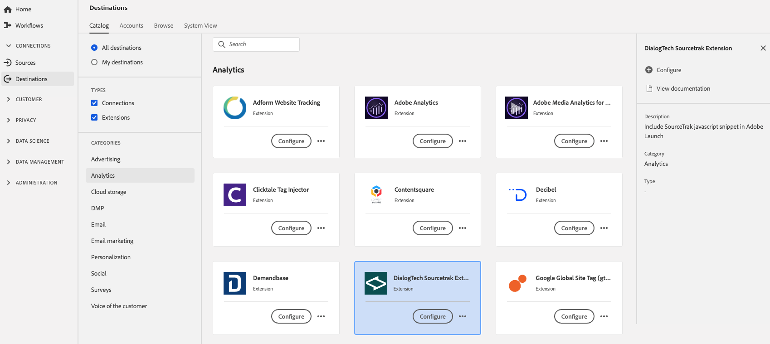Viewport: 770px width, 344px height.
Task: Expand the Data Science section
Action: point(9,141)
